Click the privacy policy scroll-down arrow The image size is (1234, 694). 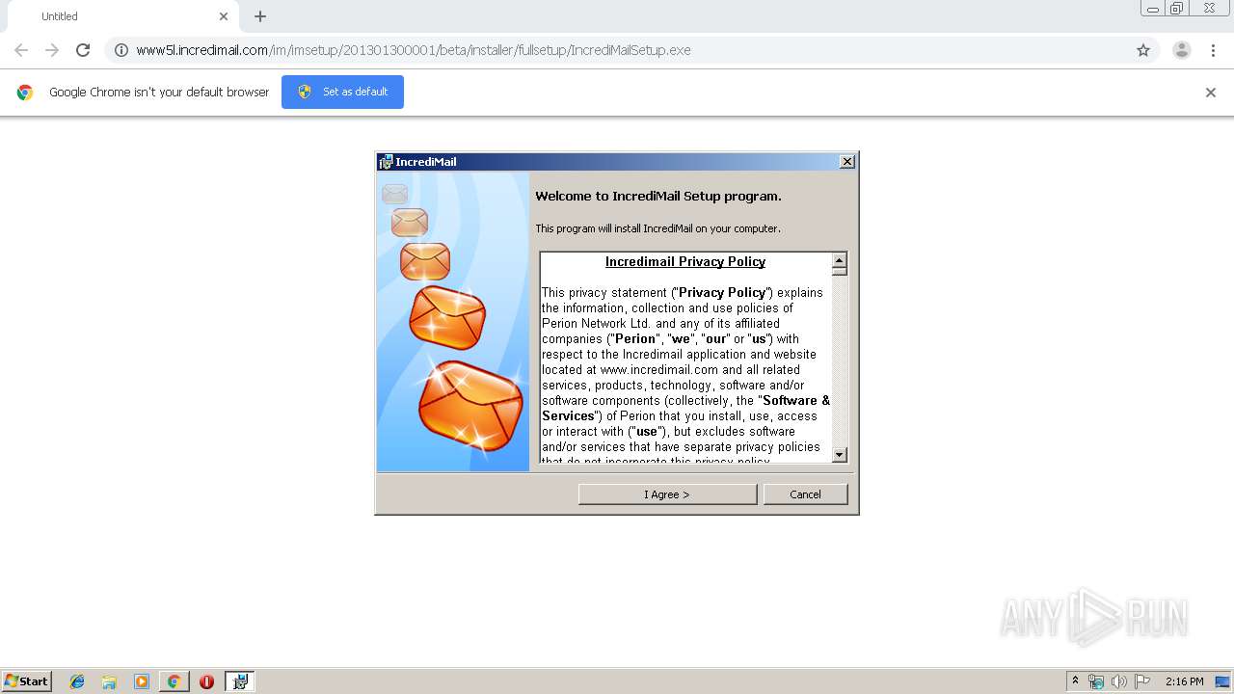coord(839,455)
